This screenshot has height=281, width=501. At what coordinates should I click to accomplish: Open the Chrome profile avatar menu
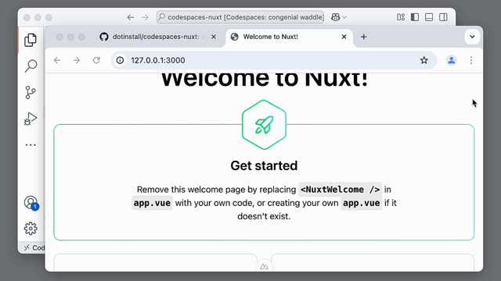452,60
